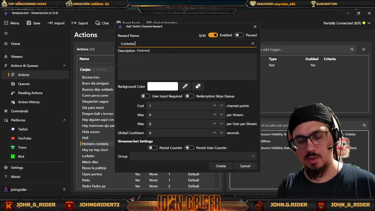Click the random color dice icon
This screenshot has height=211, width=375.
pyautogui.click(x=198, y=86)
